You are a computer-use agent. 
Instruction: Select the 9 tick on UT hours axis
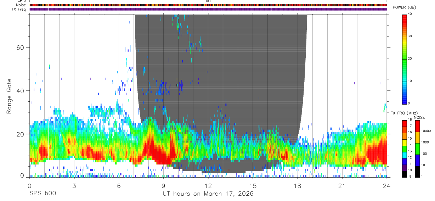point(163,186)
